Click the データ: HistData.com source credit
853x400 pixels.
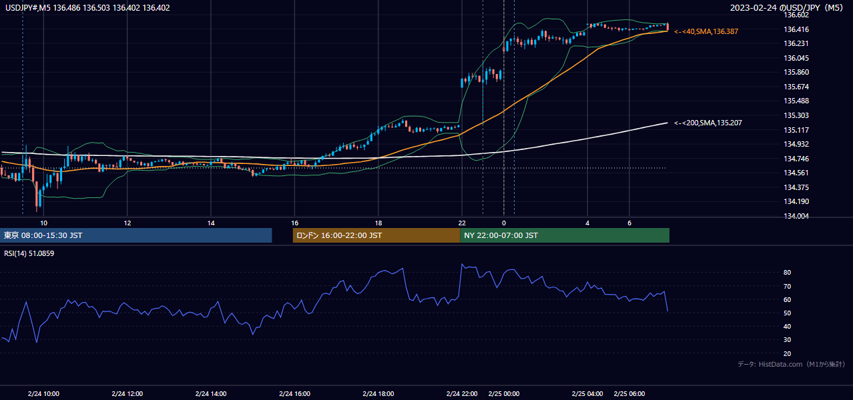791,364
